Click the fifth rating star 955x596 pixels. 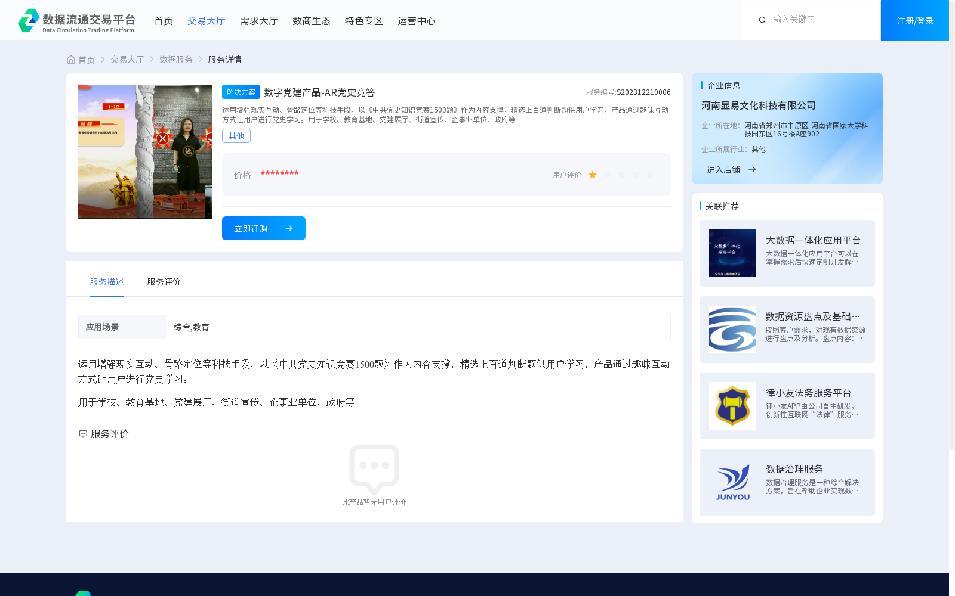point(650,175)
